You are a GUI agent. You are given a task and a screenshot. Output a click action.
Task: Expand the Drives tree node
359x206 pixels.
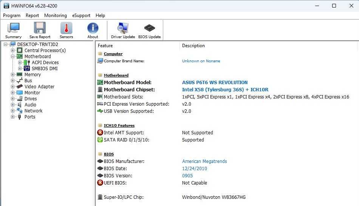tap(12, 98)
